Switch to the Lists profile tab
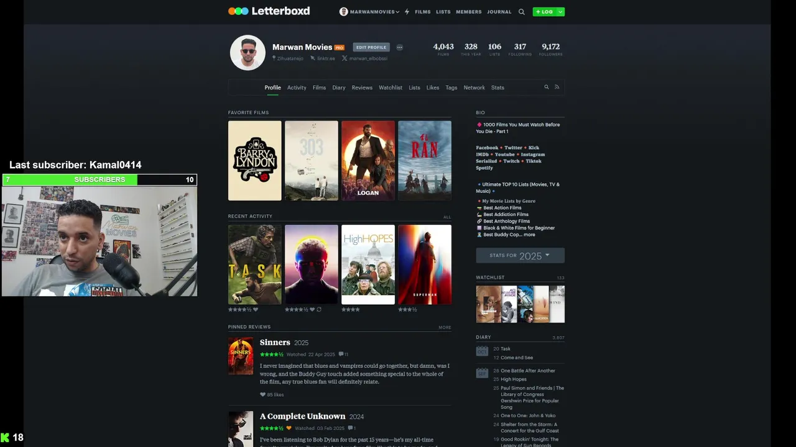The height and width of the screenshot is (447, 796). [414, 88]
